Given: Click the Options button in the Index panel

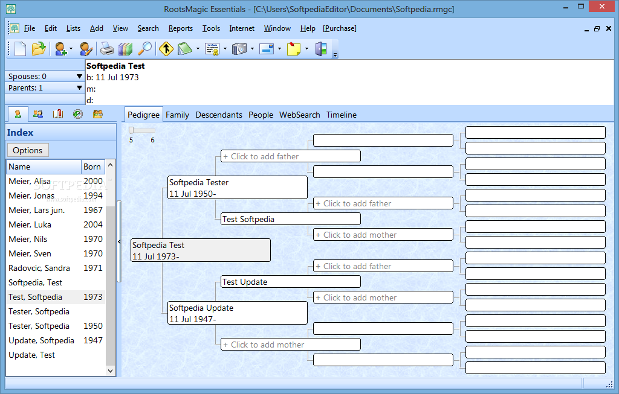Looking at the screenshot, I should pos(28,150).
